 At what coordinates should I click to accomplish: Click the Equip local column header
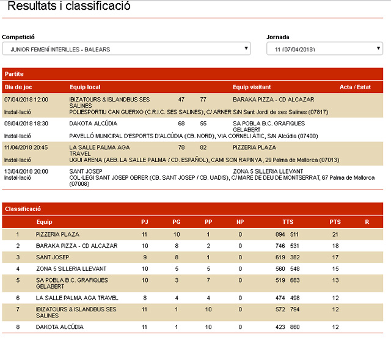point(86,87)
